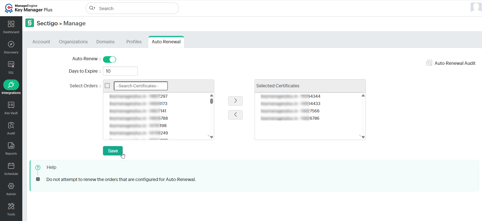This screenshot has width=482, height=221.
Task: Switch to the Account tab
Action: 41,42
